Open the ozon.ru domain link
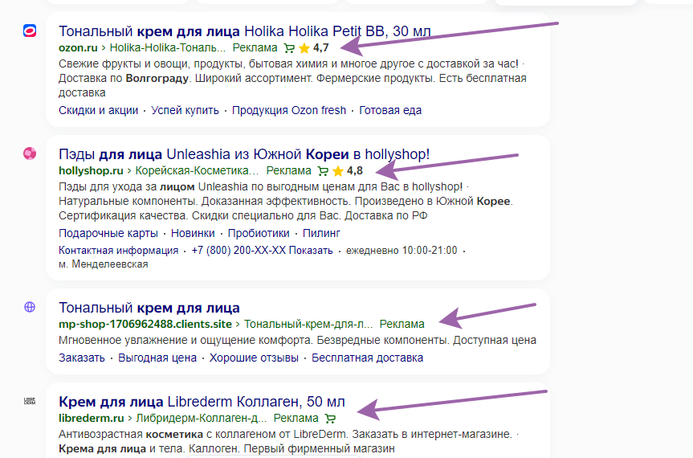693x458 pixels. coord(78,47)
